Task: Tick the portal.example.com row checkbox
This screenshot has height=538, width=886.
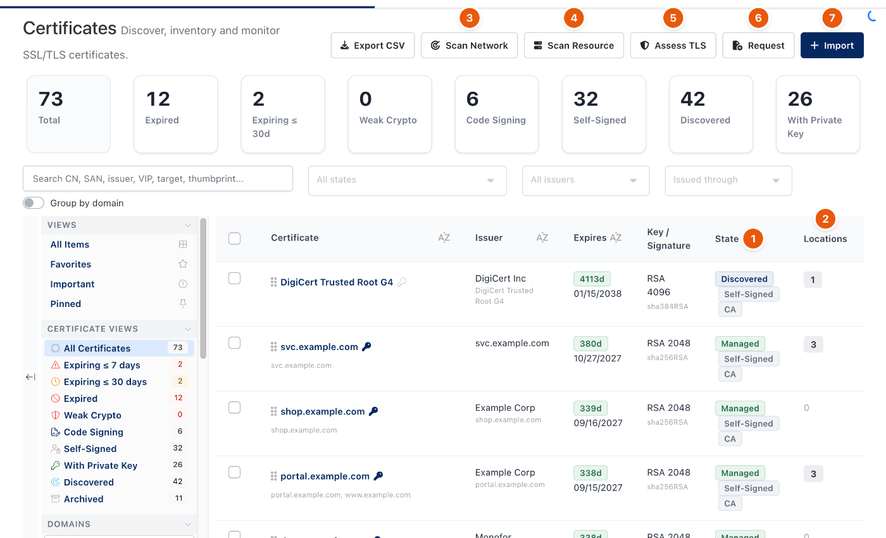Action: pyautogui.click(x=234, y=472)
